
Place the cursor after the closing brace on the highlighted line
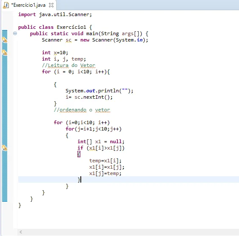pos(81,180)
